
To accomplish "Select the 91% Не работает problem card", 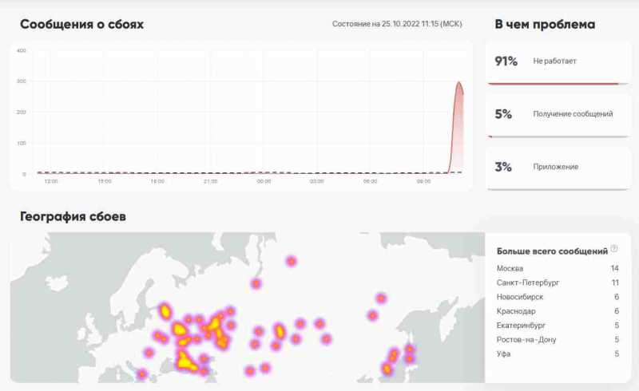I will click(552, 61).
